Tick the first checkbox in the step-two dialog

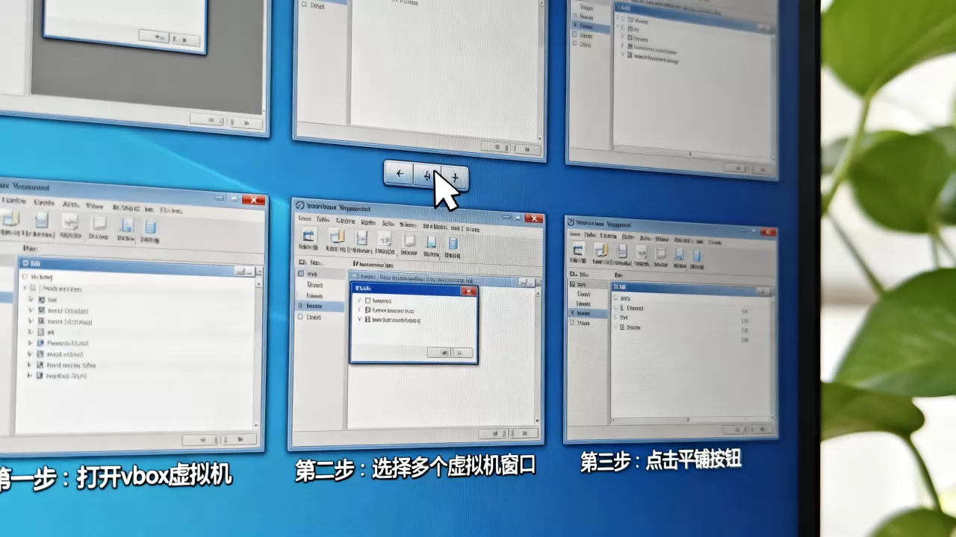pos(367,301)
